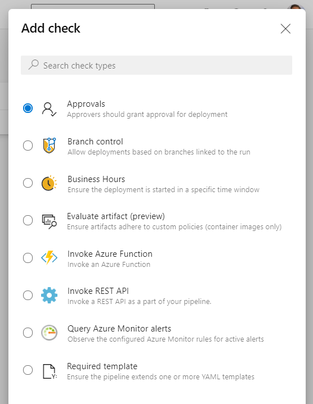Click the Add check dialog heading
Screen dimensions: 313x404
click(51, 28)
